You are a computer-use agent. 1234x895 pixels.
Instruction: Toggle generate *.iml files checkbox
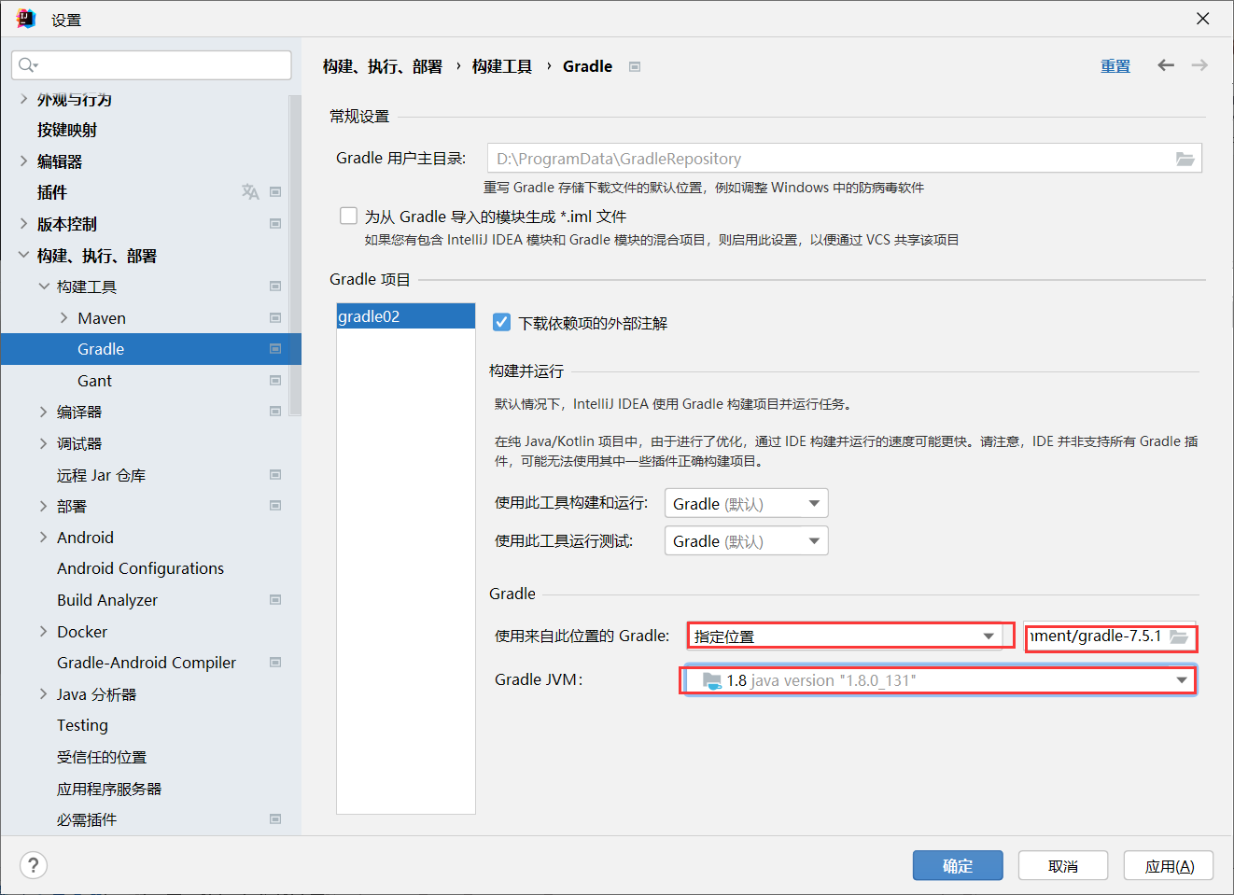(348, 216)
